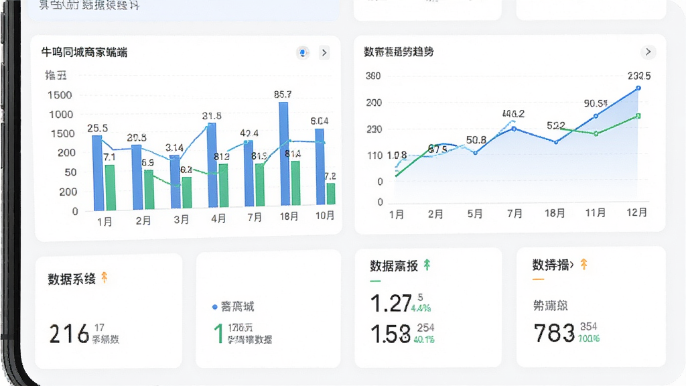
Task: Select the tall blue bar labeled 85.7
Action: tap(284, 153)
